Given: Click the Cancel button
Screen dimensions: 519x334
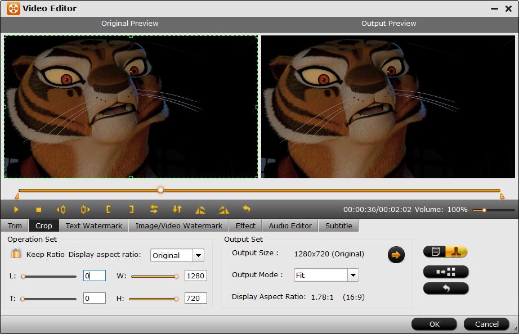Looking at the screenshot, I should pos(486,324).
